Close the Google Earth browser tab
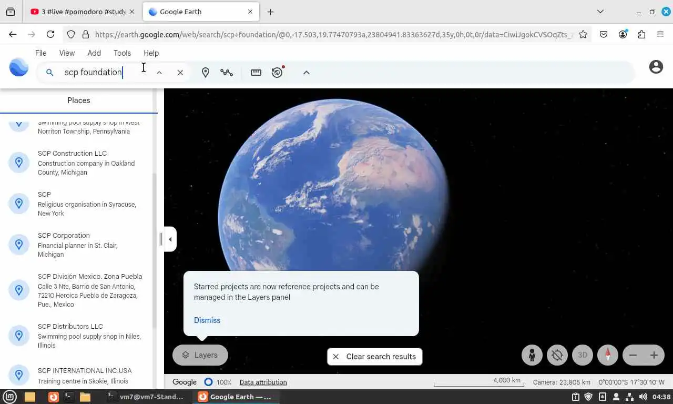 click(x=250, y=12)
